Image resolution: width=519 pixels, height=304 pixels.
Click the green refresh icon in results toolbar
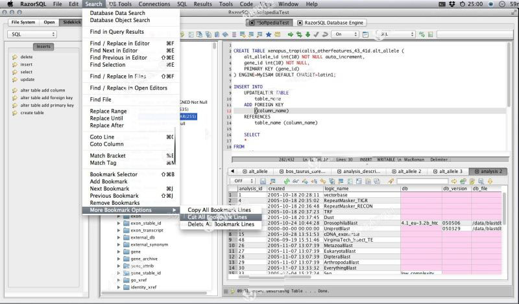(x=287, y=181)
